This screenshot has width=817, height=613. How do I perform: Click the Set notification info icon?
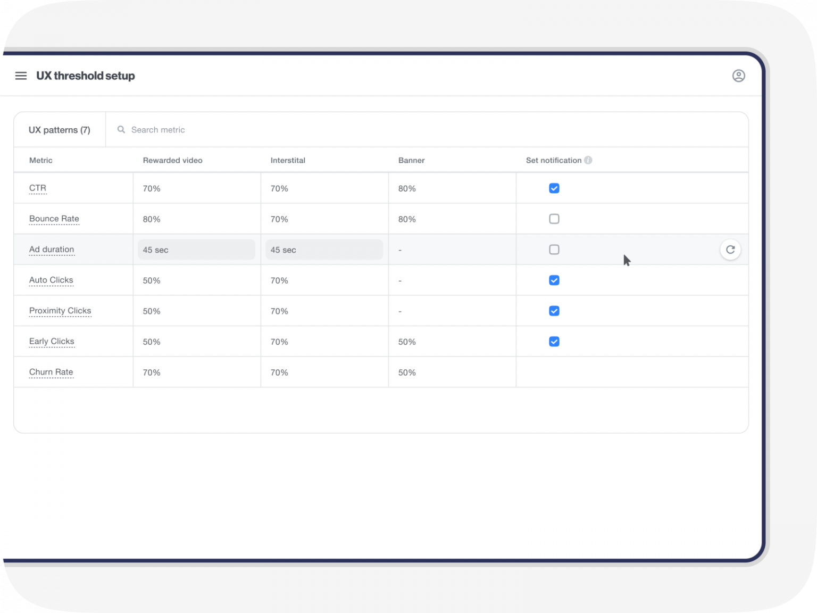coord(588,160)
